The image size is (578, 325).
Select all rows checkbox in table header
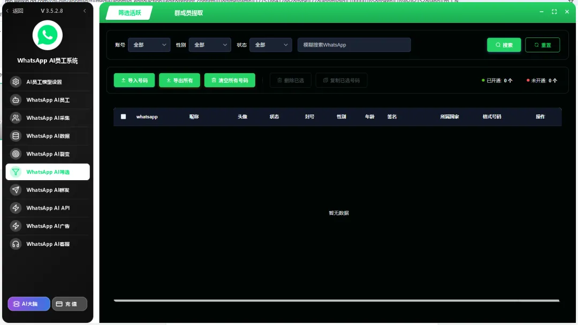[124, 117]
